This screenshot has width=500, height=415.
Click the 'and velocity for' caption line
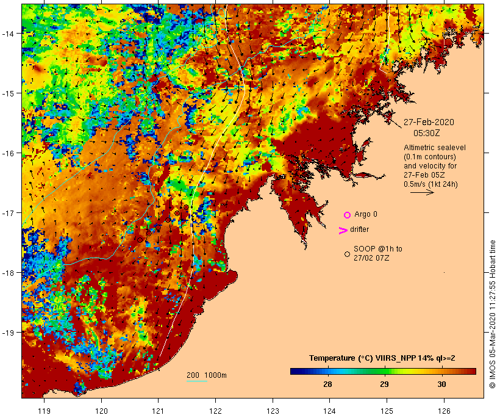430,166
